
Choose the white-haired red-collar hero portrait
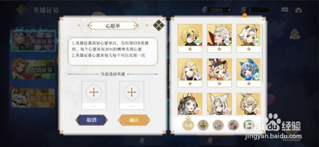[219, 38]
